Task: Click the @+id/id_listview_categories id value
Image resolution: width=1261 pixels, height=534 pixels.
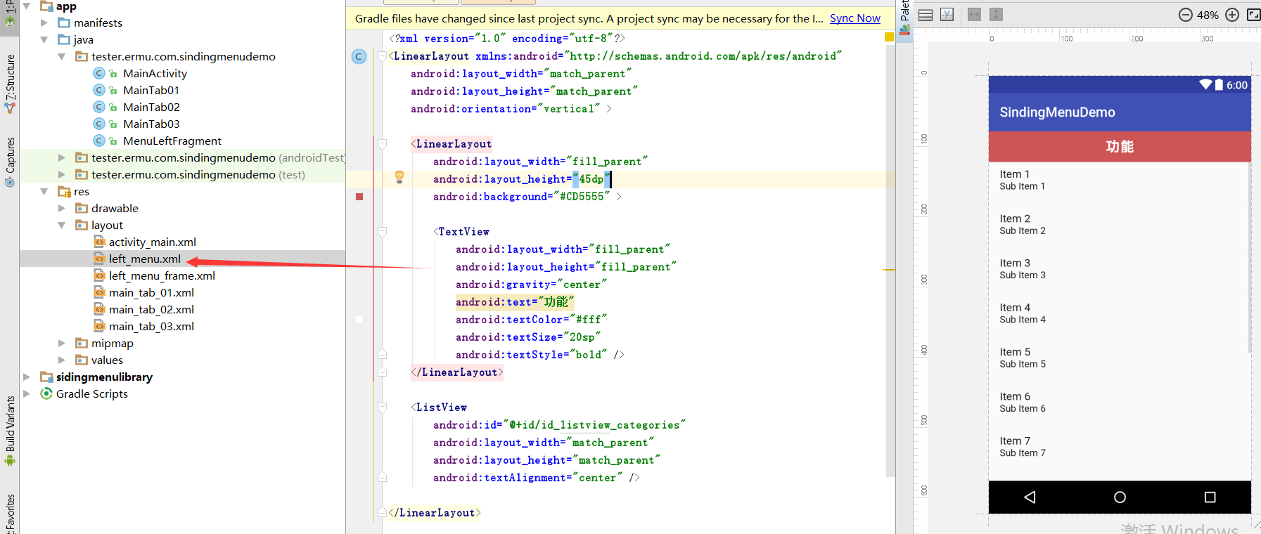Action: [x=594, y=425]
